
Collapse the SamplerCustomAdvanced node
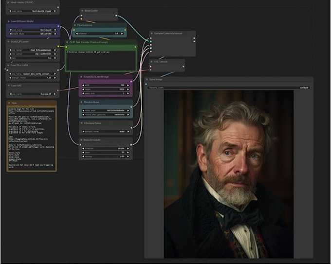coord(152,34)
